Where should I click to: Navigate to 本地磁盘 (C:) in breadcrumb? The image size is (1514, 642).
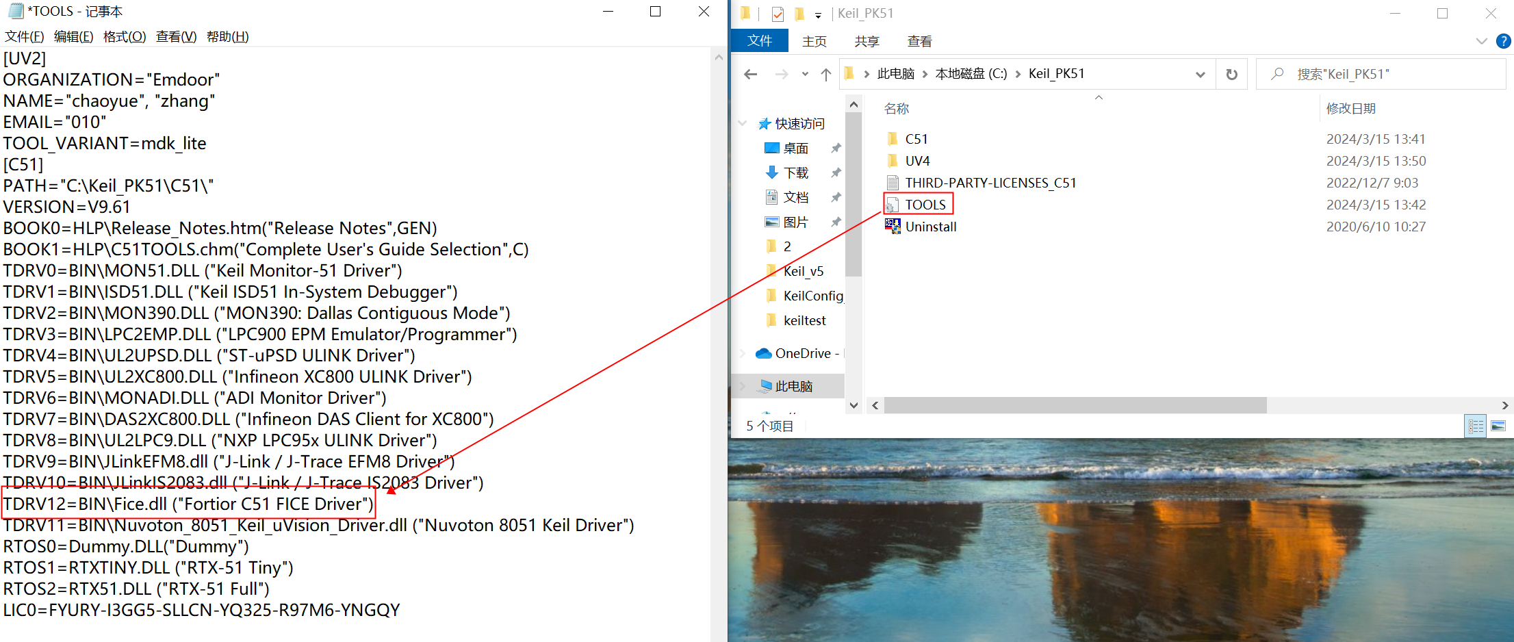coord(971,74)
